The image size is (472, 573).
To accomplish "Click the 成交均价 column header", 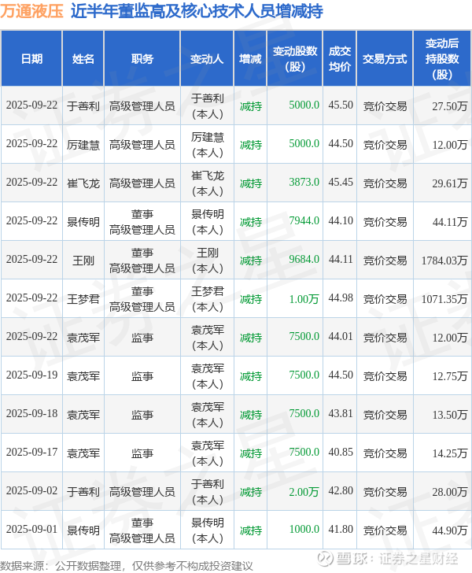I will pos(340,59).
